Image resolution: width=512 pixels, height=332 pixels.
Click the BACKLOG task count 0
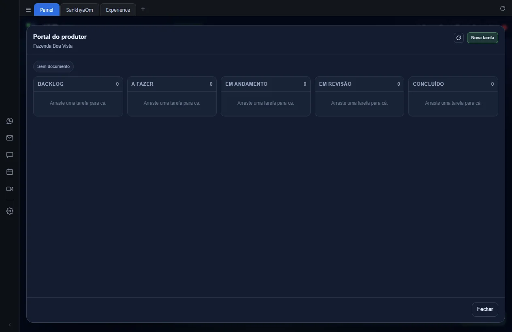(117, 84)
